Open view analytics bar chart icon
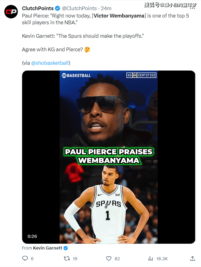Image resolution: width=201 pixels, height=267 pixels. coord(151,258)
